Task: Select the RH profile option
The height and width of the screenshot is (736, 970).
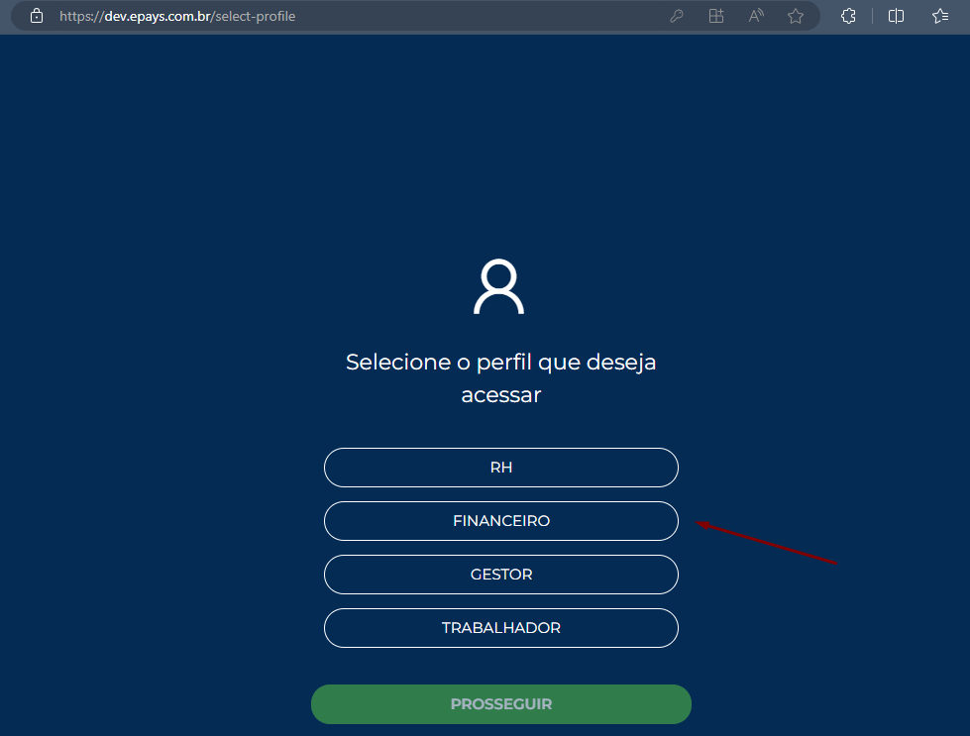Action: pyautogui.click(x=501, y=468)
